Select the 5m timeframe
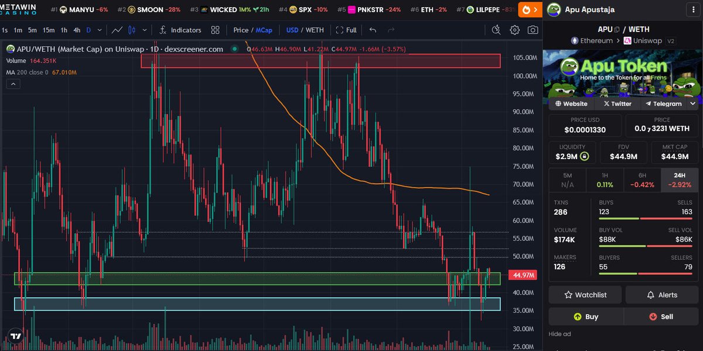703x351 pixels. 33,30
